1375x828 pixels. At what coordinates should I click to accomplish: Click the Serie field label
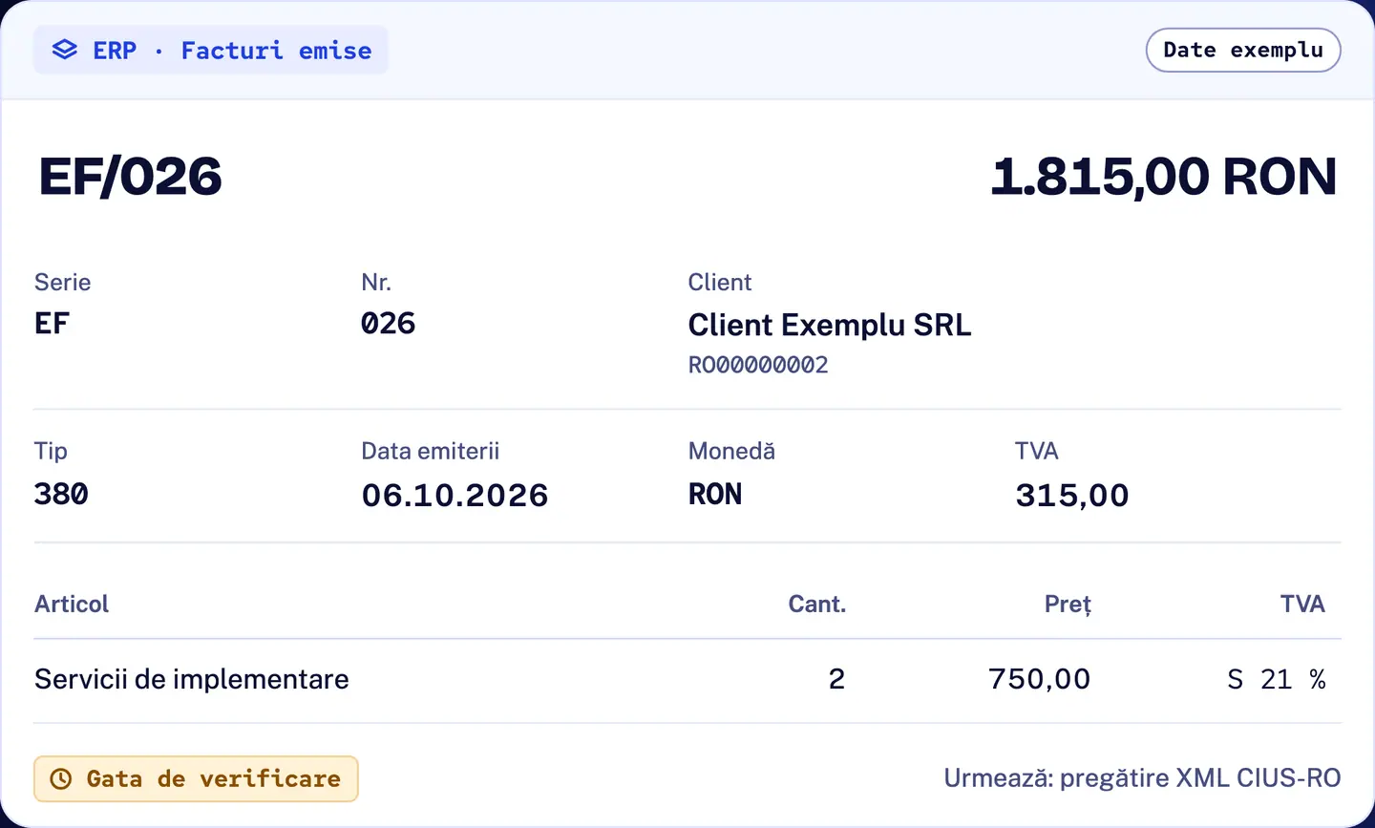click(63, 282)
